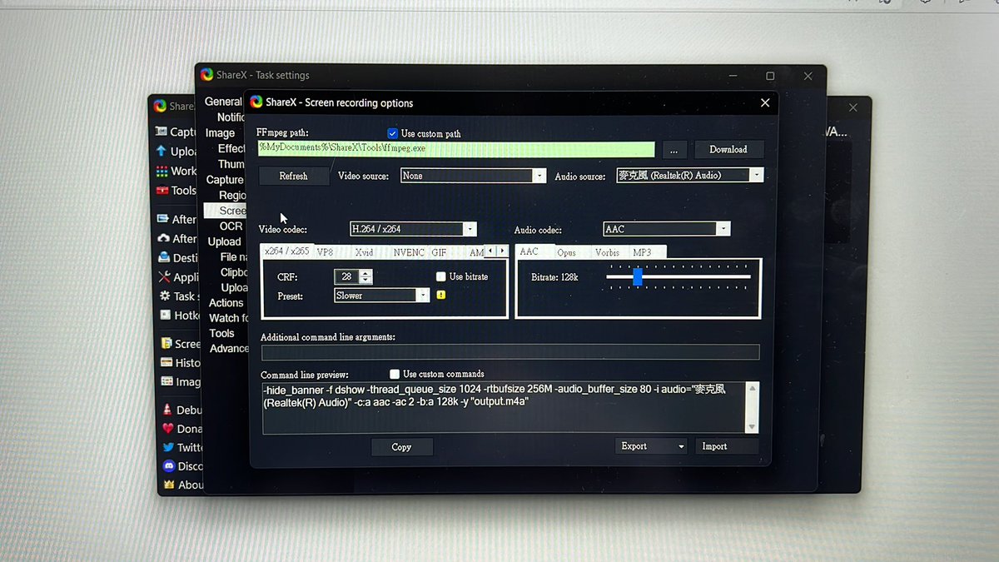Select the x264 / x265 tab

coord(286,251)
